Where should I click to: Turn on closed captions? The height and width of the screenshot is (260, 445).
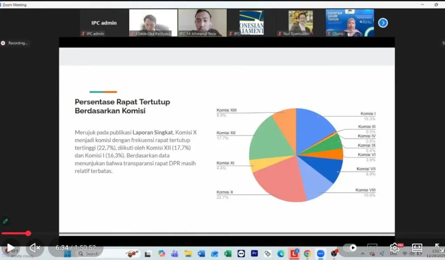coord(372,247)
